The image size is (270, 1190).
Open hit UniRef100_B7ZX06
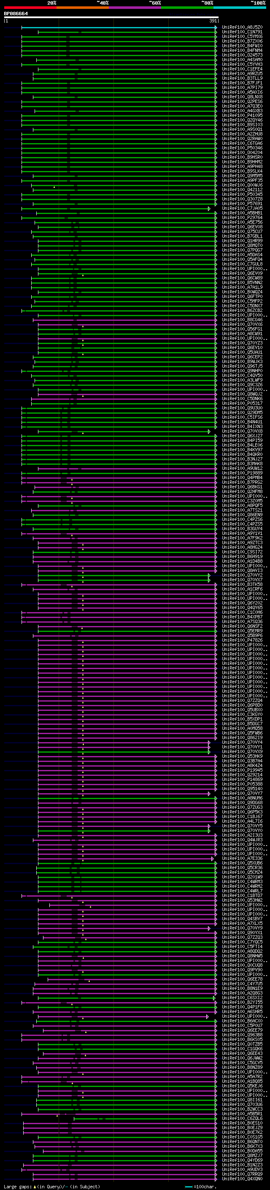pos(242,41)
